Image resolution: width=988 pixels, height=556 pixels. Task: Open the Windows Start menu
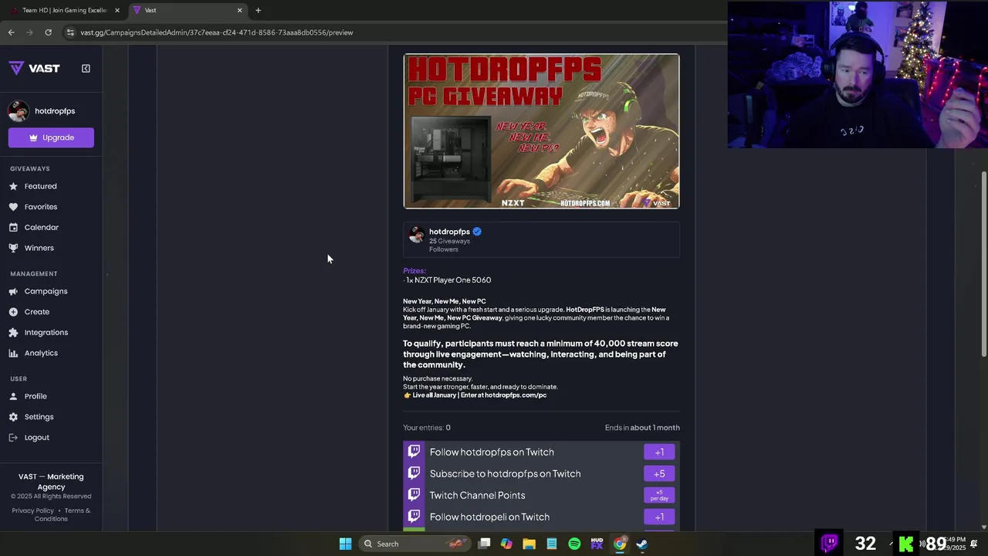tap(345, 544)
